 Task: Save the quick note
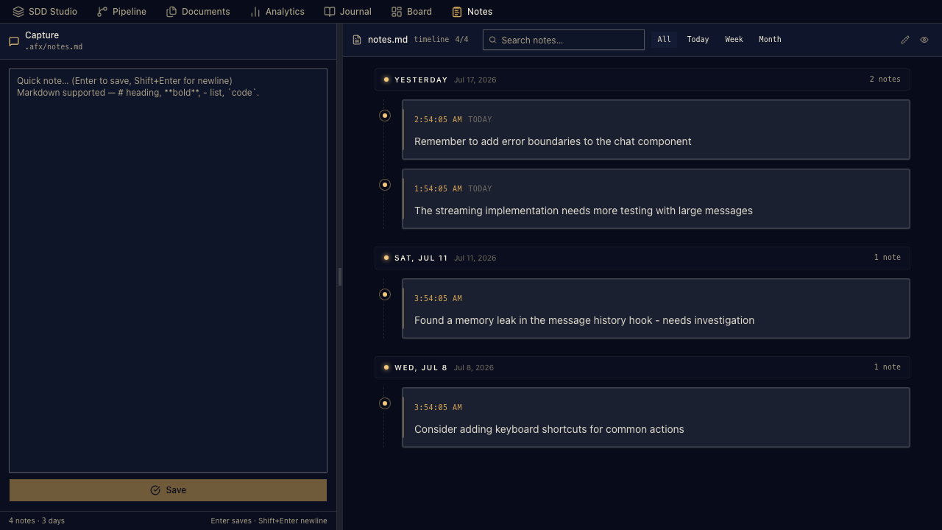pyautogui.click(x=168, y=490)
